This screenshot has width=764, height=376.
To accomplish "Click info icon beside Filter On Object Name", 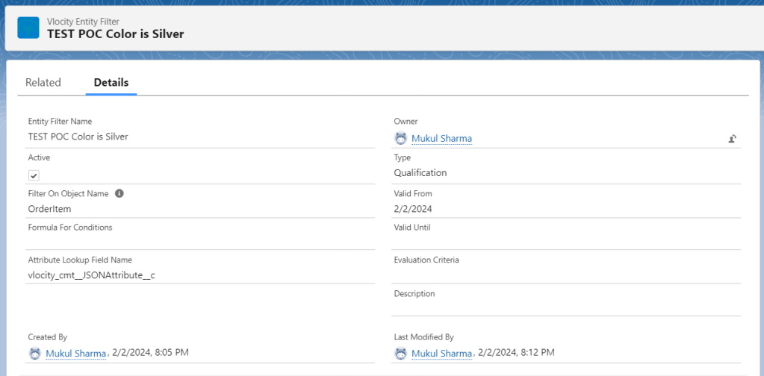I will 119,193.
